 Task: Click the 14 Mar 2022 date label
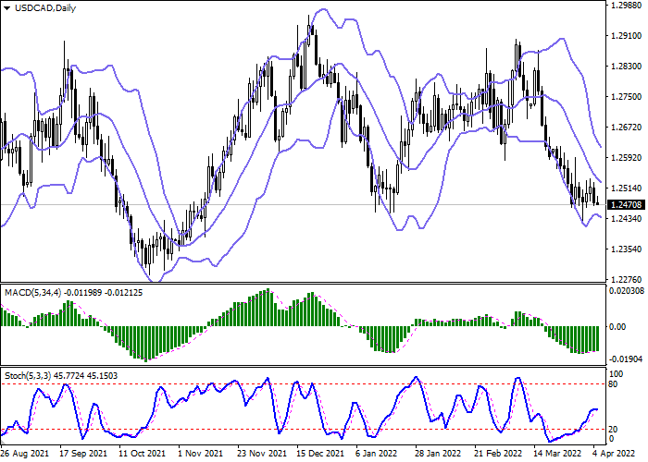point(557,454)
